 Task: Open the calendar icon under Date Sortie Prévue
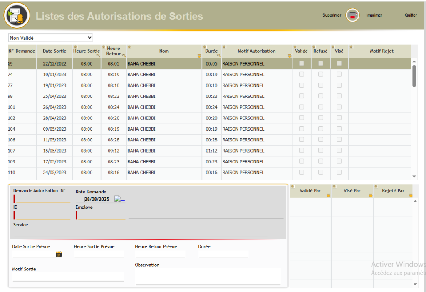pyautogui.click(x=58, y=253)
